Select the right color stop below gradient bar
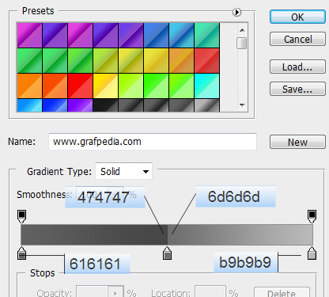Viewport: 329px width, 297px height. [312, 253]
